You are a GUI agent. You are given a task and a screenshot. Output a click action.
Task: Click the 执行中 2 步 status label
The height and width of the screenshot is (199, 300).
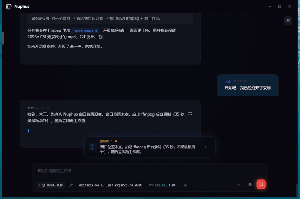pyautogui.click(x=108, y=141)
